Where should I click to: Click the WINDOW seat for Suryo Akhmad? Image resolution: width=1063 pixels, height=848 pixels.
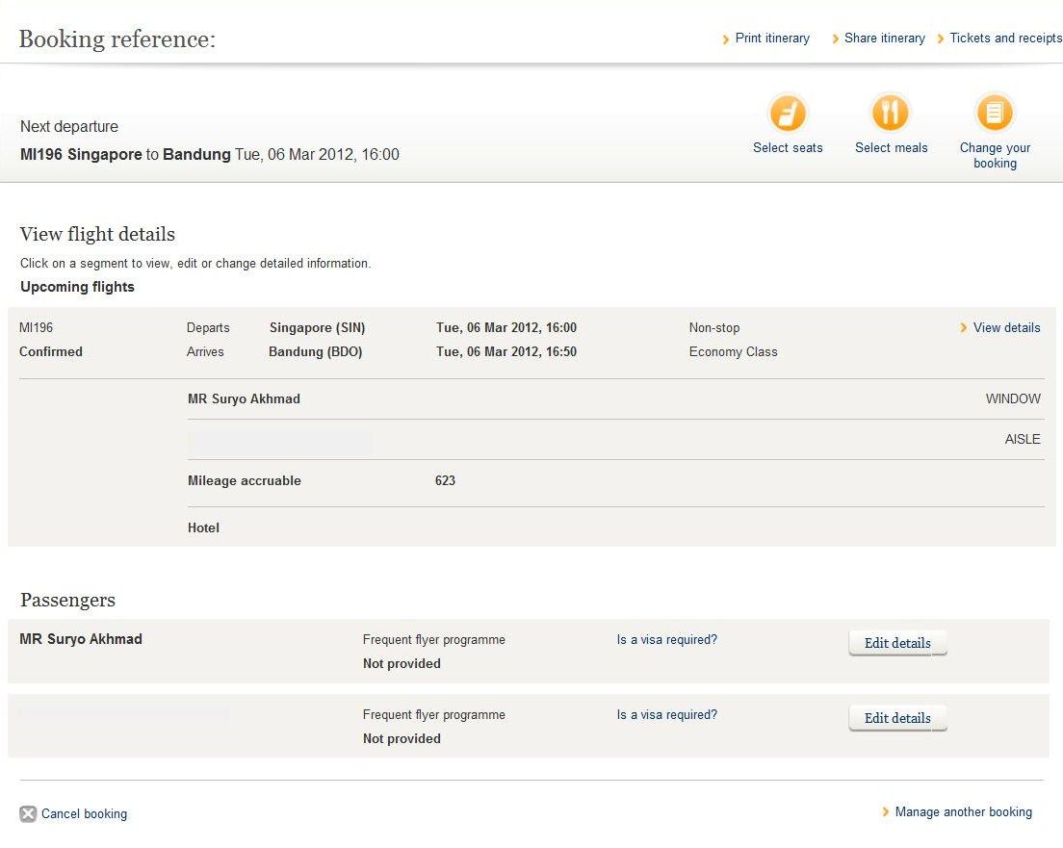pyautogui.click(x=1013, y=399)
